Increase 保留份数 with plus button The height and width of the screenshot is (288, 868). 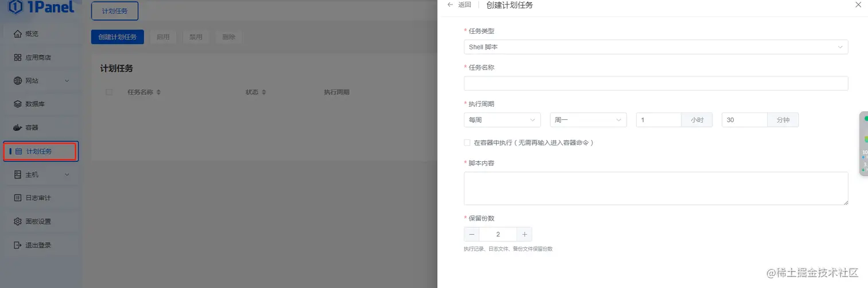(524, 234)
